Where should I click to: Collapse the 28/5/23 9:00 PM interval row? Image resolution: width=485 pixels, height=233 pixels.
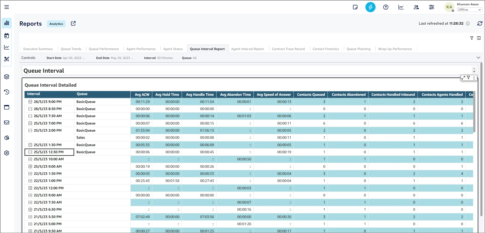[x=30, y=102]
